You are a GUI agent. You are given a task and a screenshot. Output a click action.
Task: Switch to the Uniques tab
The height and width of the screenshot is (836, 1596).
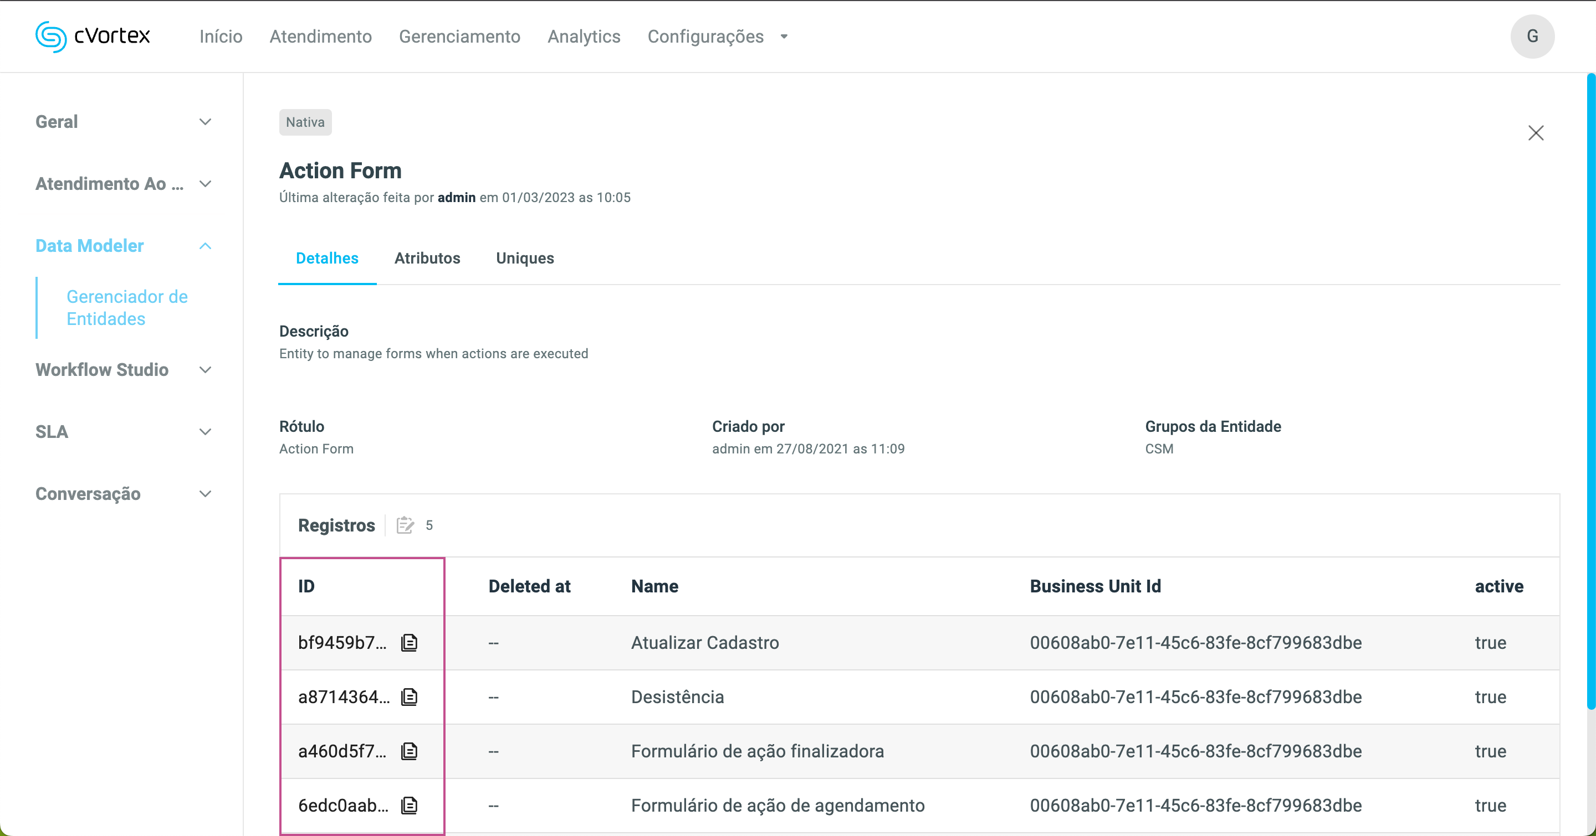[x=525, y=258]
